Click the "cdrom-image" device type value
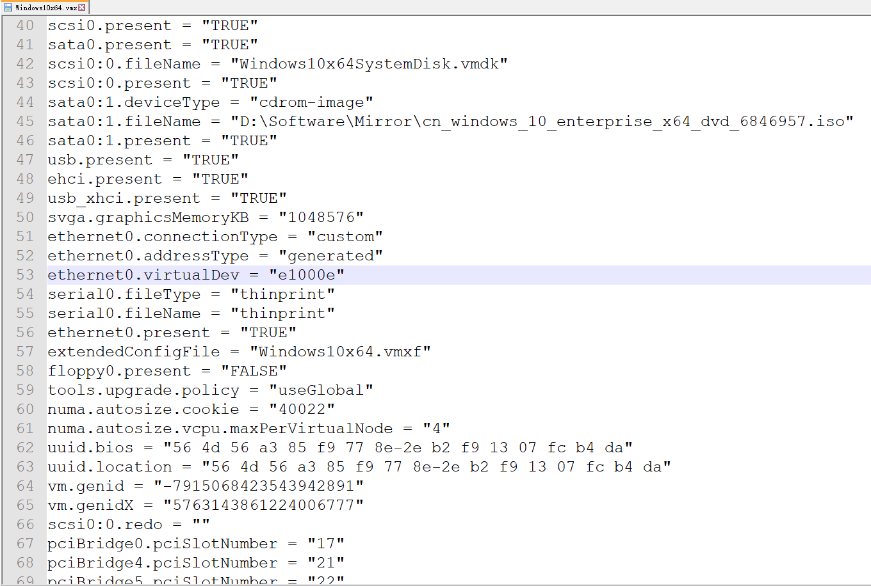Viewport: 871px width, 586px height. (x=311, y=102)
